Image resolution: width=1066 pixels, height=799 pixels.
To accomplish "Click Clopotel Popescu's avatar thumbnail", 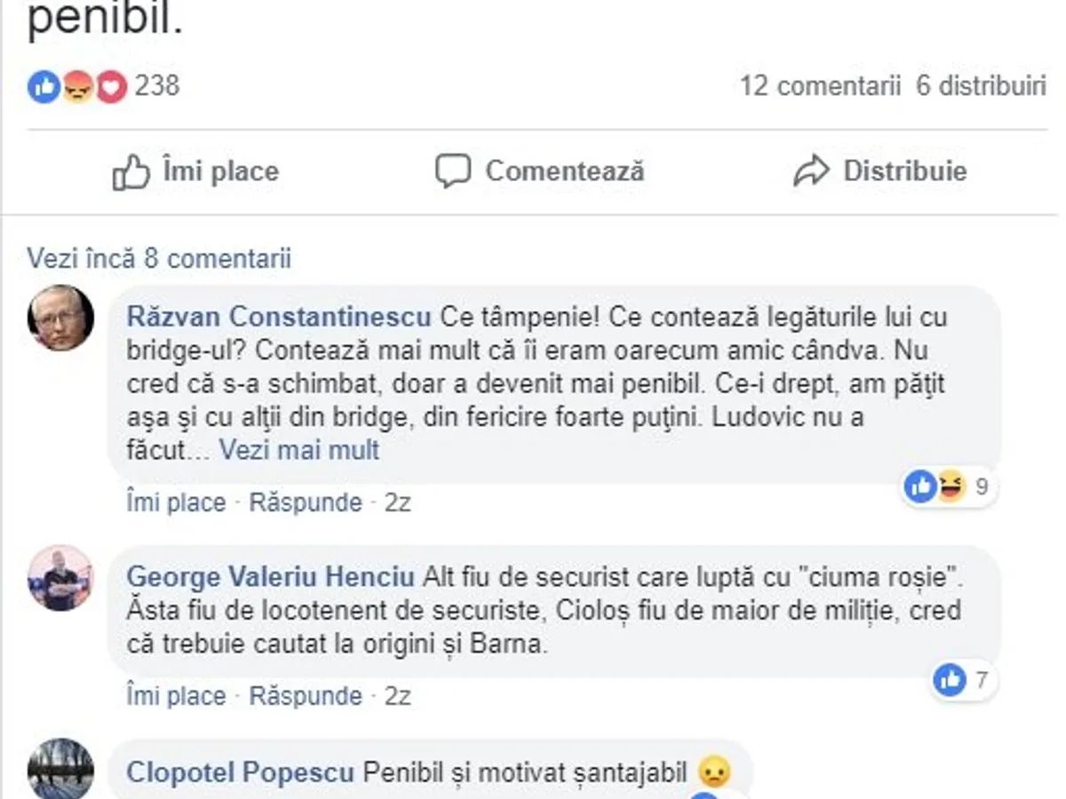I will tap(60, 769).
